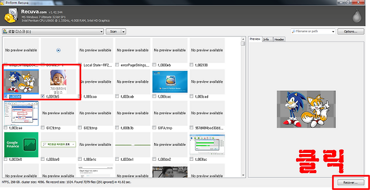Enable the f_0033e0 checkbox
370x190 pixels.
[6, 159]
